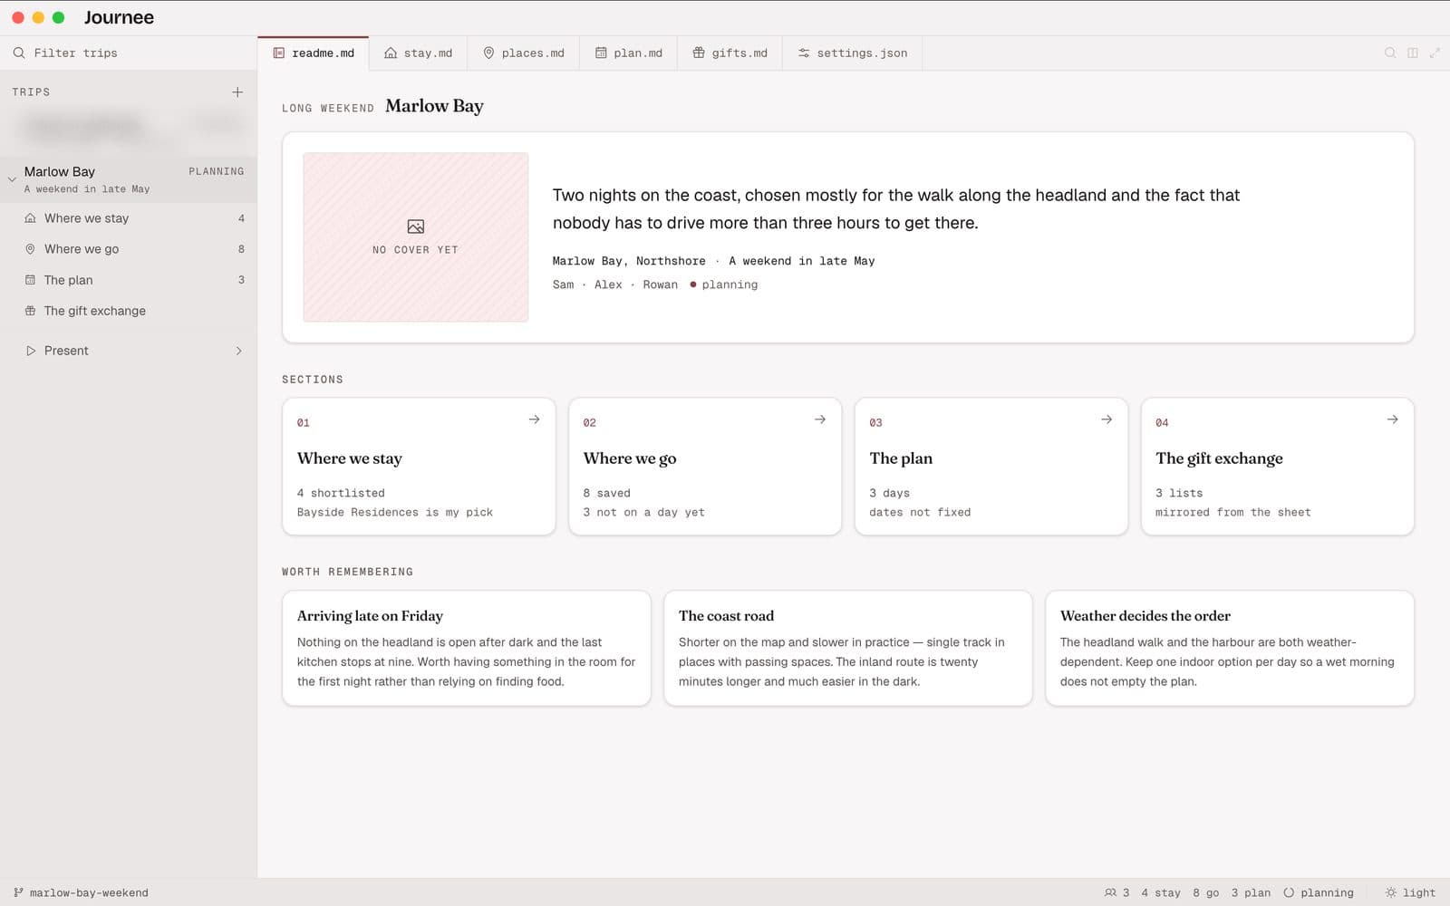
Task: Open the settings.json tab
Action: [x=852, y=53]
